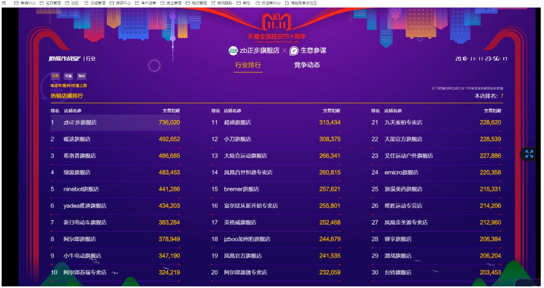Image resolution: width=544 pixels, height=288 pixels.
Task: Select the zb正步旗舰店 row
Action: click(x=115, y=123)
